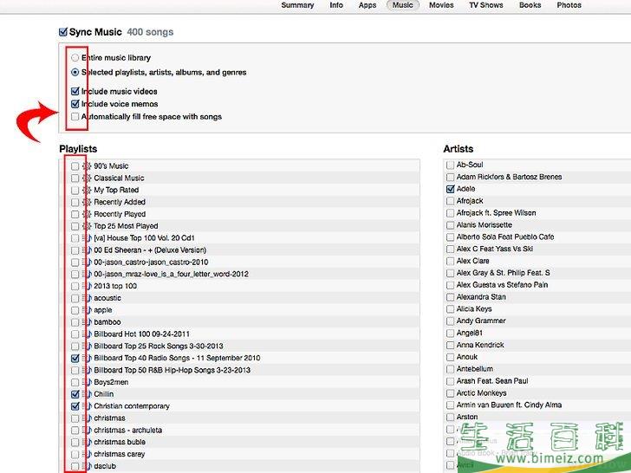The width and height of the screenshot is (631, 473).
Task: Click the My Top Rated gear icon
Action: (87, 190)
